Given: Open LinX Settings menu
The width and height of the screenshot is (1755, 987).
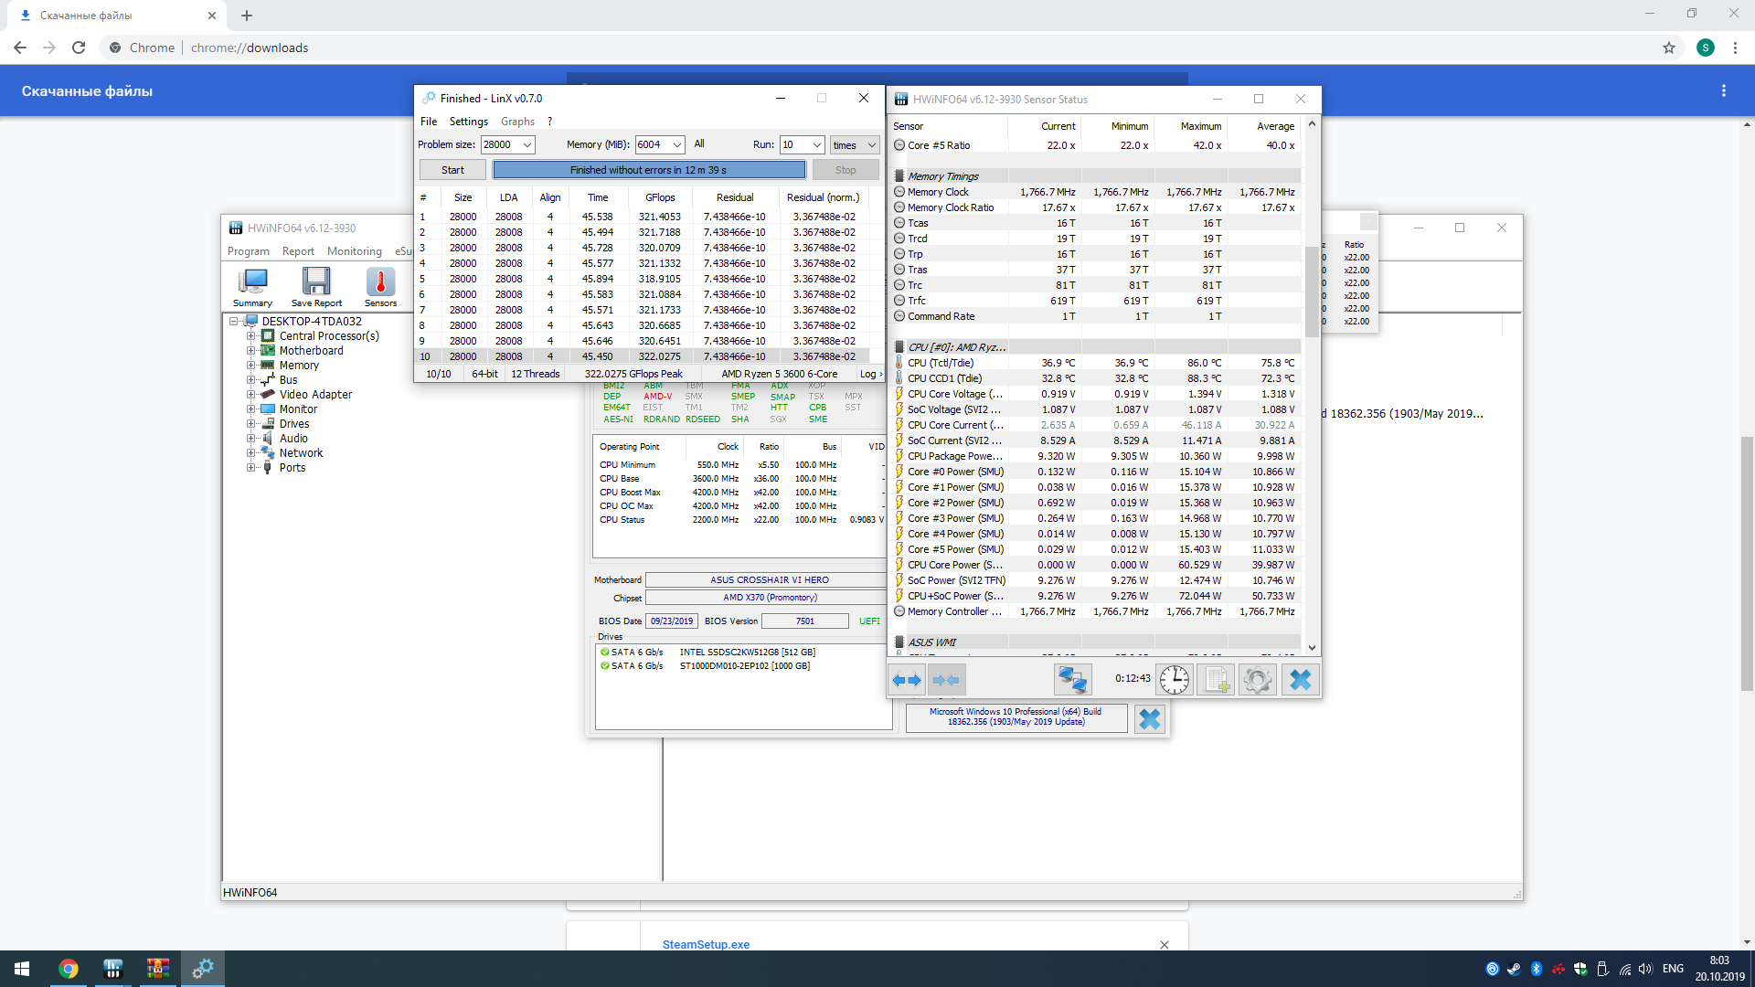Looking at the screenshot, I should point(468,122).
